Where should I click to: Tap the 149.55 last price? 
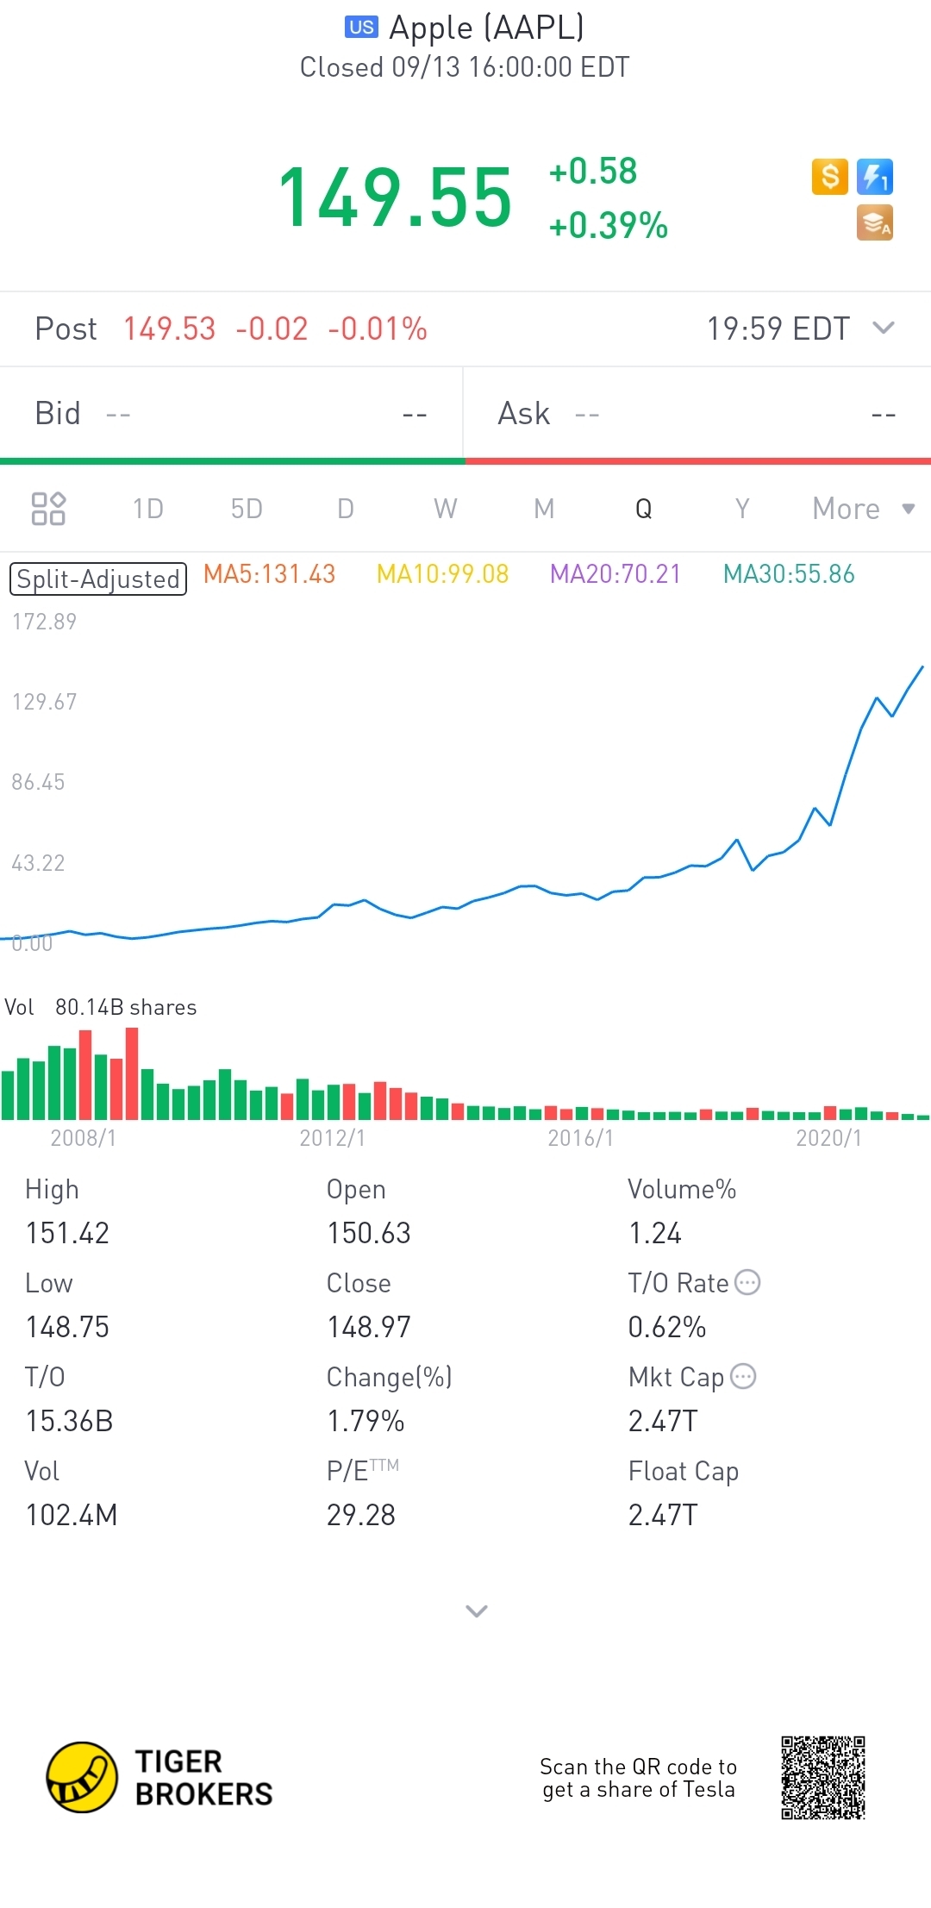click(x=395, y=198)
